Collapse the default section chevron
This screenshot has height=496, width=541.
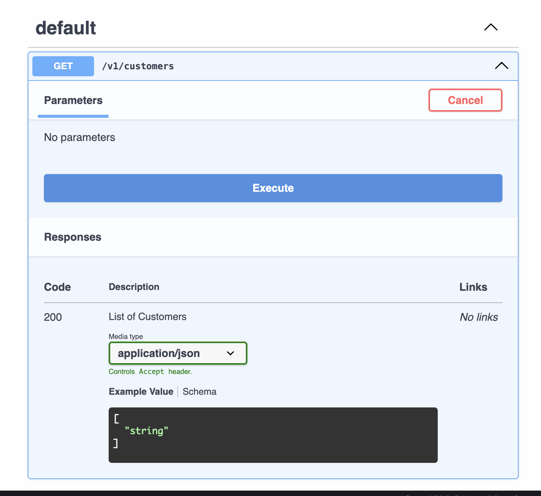[x=491, y=27]
